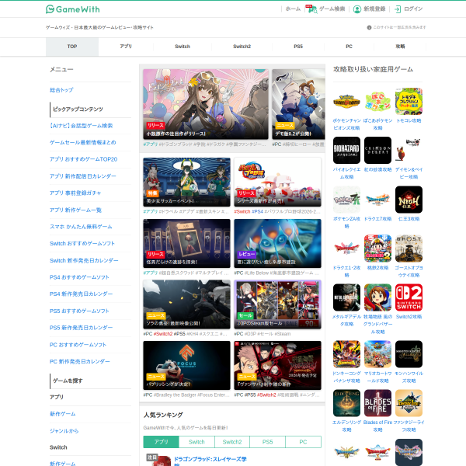Screen dimensions: 466x466
Task: Open 総合トップ menu link
Action: coord(61,90)
